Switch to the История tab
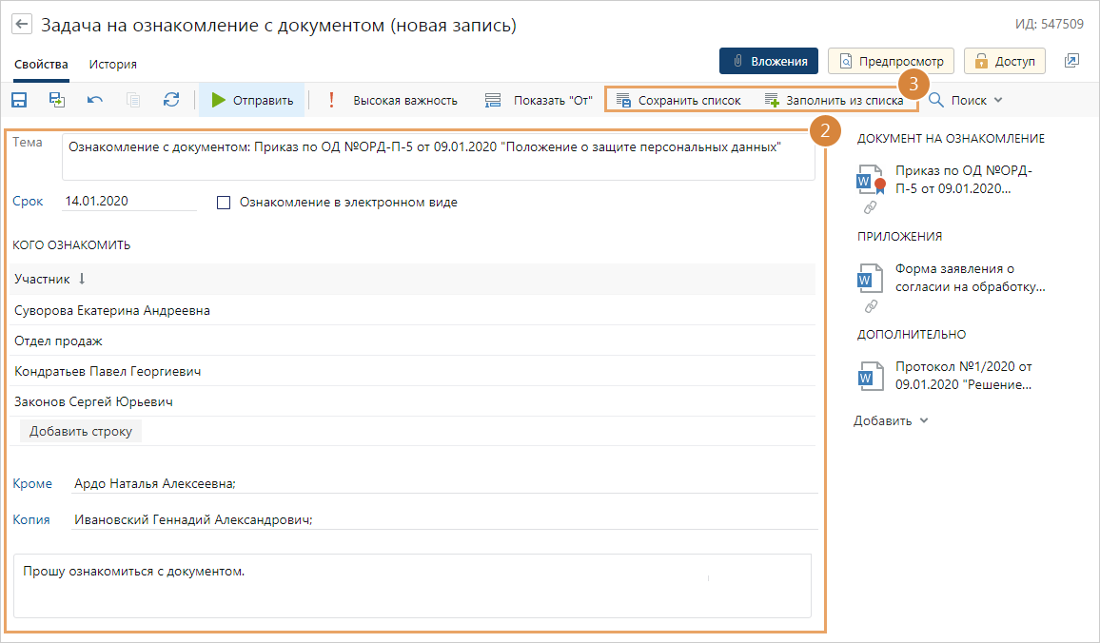Image resolution: width=1100 pixels, height=643 pixels. coord(112,65)
